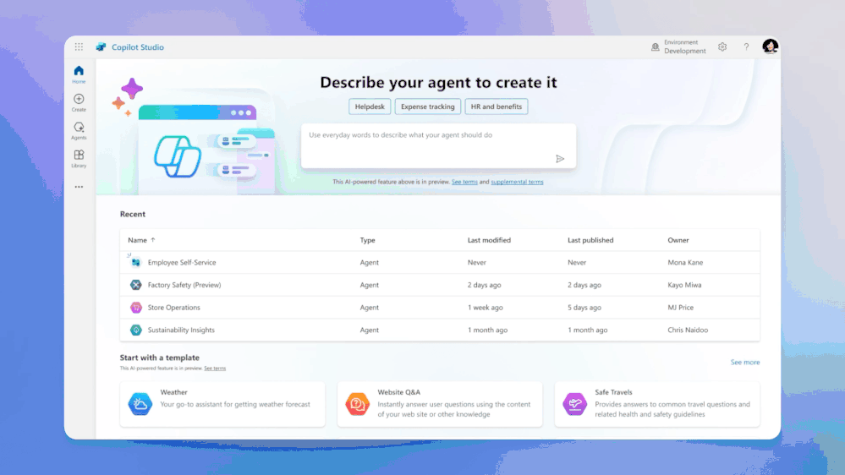Click the Store Operations agent icon

(x=136, y=308)
